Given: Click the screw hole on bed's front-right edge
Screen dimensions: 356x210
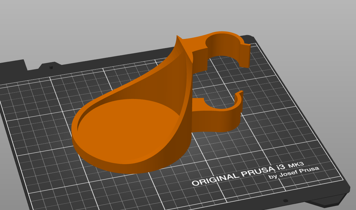Looking at the screenshot, I should coord(285,201).
